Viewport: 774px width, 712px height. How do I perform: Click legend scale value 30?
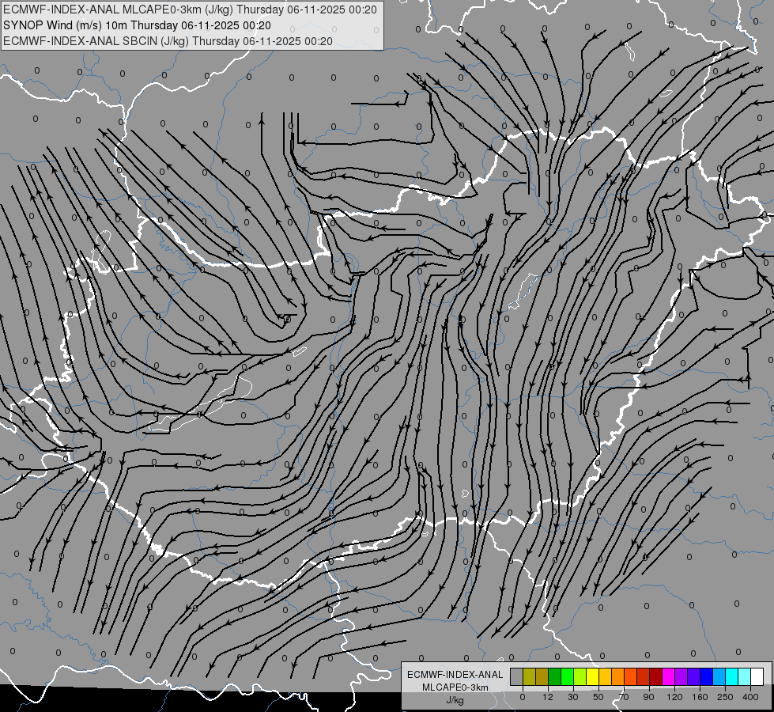[x=573, y=697]
